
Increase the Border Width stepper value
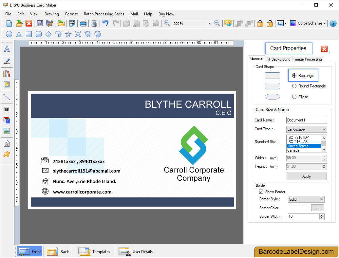click(322, 215)
